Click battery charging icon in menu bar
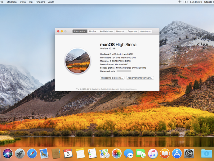Screen dimensions: 214x161 (x=185, y=2)
